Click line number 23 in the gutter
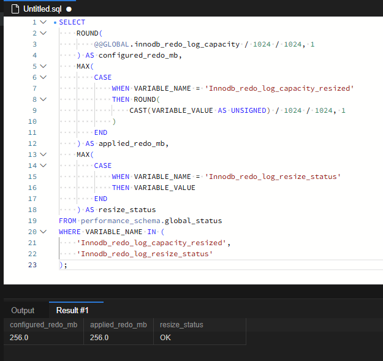 click(x=32, y=265)
